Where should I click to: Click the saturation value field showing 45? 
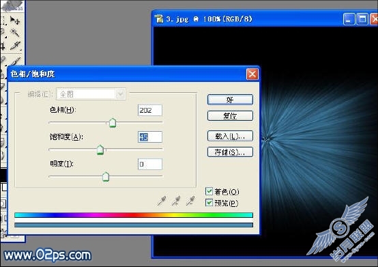pyautogui.click(x=150, y=137)
